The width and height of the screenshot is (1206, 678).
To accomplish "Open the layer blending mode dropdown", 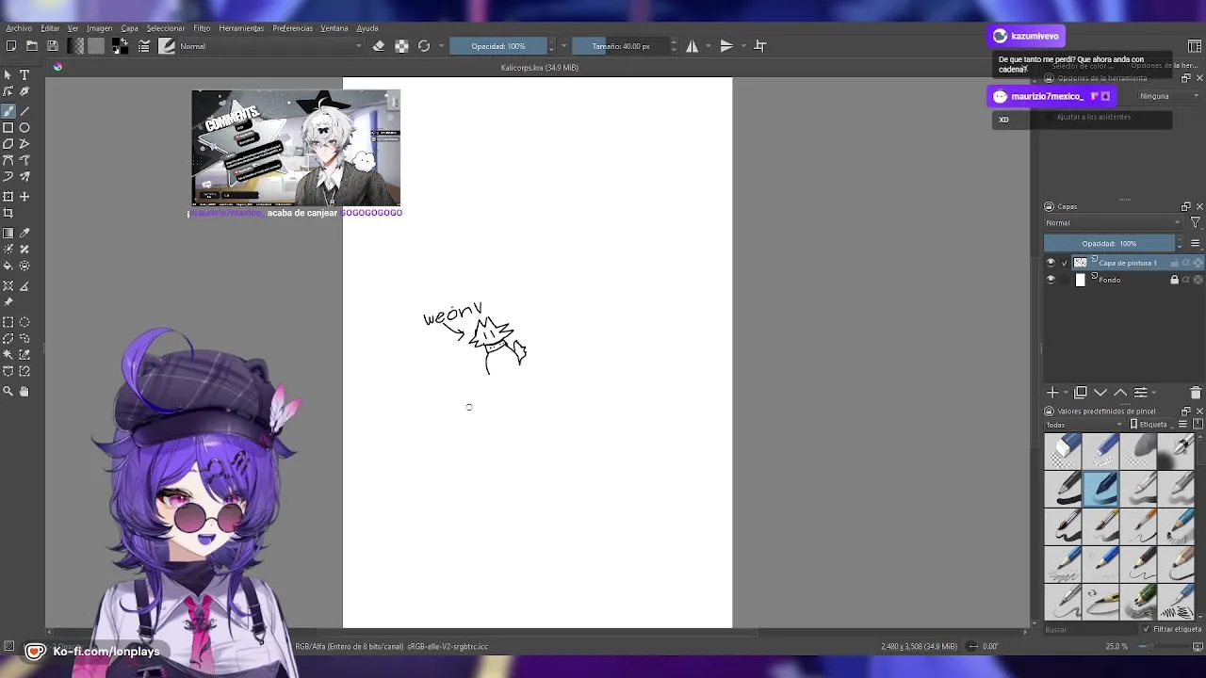I will pos(1113,223).
